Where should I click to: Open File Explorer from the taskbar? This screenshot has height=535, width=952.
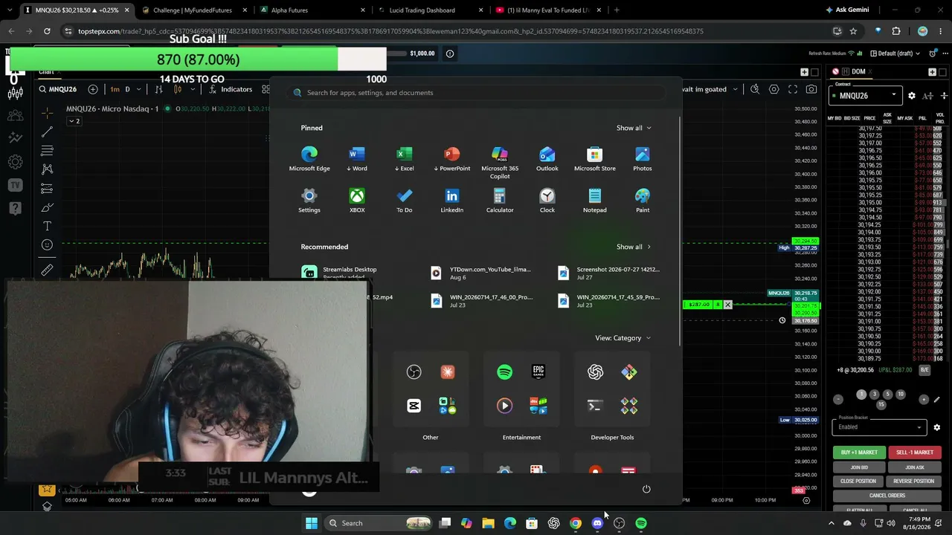tap(488, 523)
